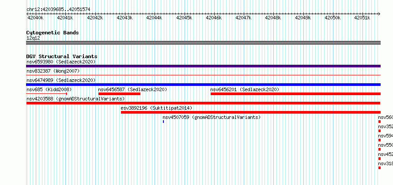393x185 pixels.
Task: Click the nsv6456201 (Sedlazeck2020) variant label
Action: (245, 89)
